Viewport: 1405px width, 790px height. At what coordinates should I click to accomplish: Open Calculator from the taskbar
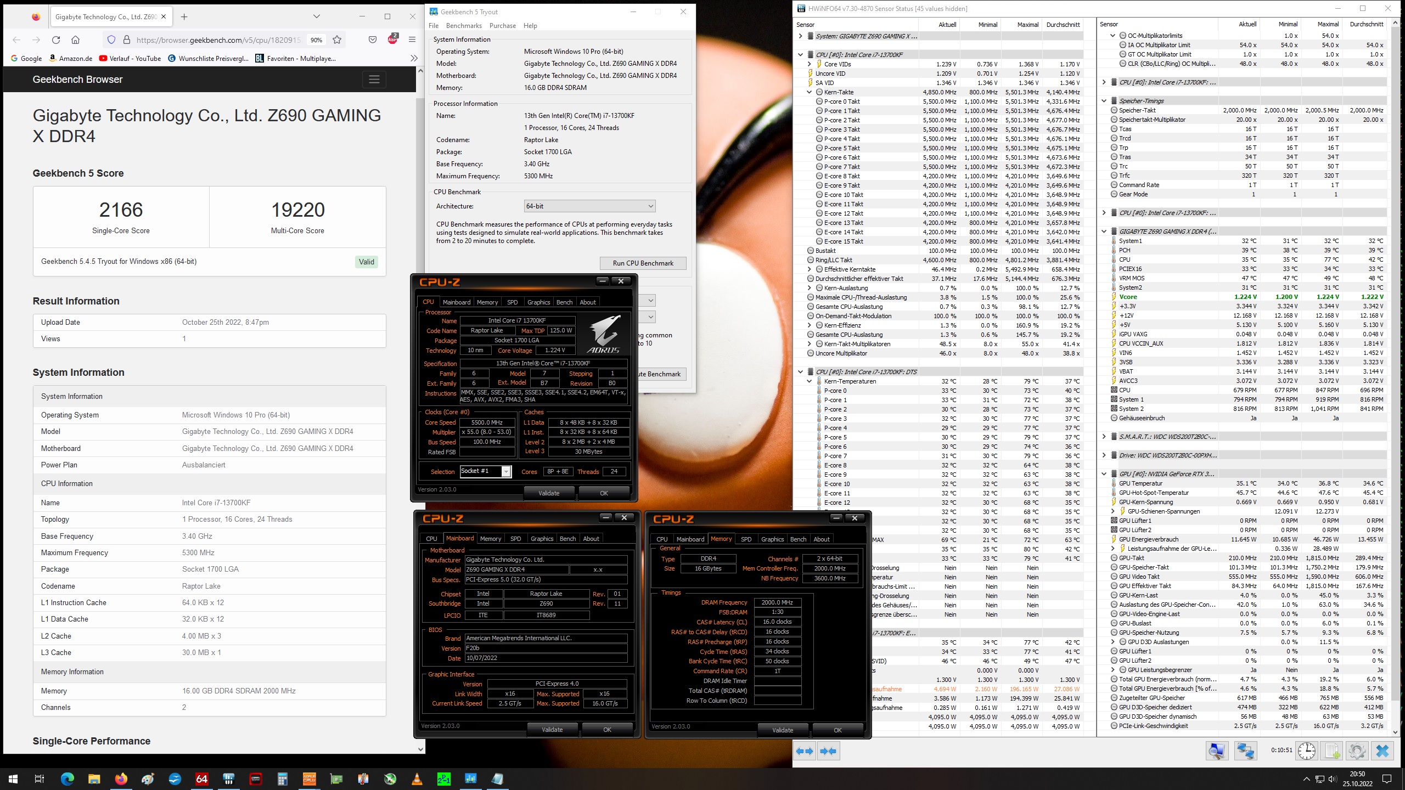pyautogui.click(x=282, y=778)
